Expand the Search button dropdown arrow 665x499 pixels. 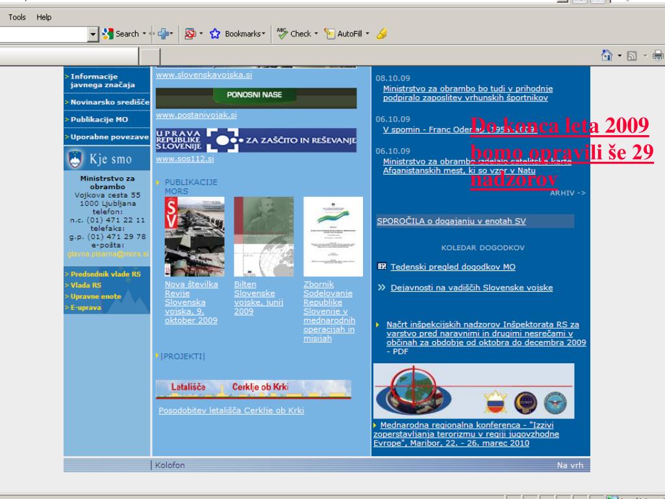coord(144,34)
